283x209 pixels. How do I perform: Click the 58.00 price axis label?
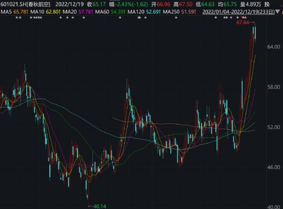(x=273, y=87)
